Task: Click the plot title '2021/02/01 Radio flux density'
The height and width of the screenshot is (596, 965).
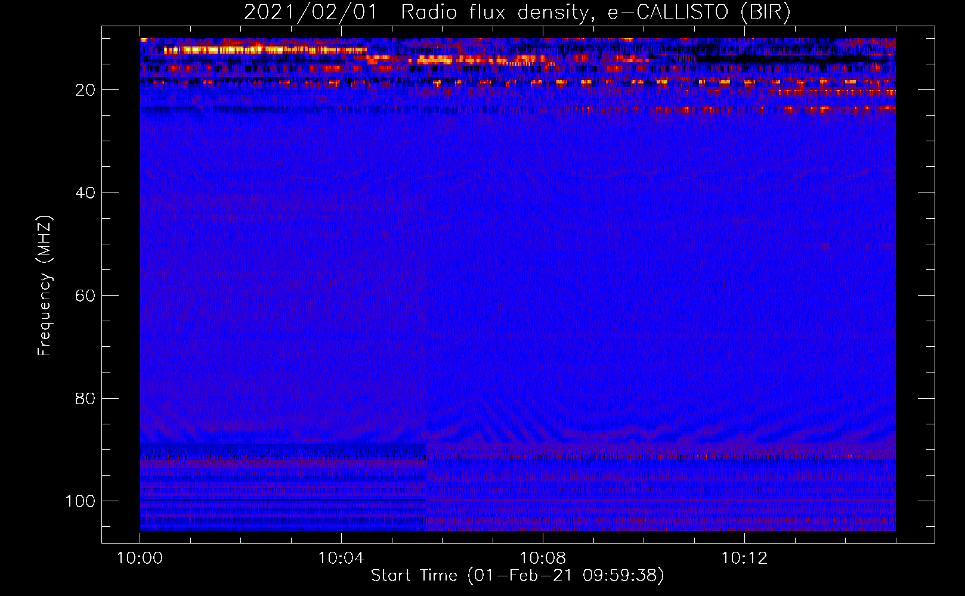Action: click(x=517, y=13)
